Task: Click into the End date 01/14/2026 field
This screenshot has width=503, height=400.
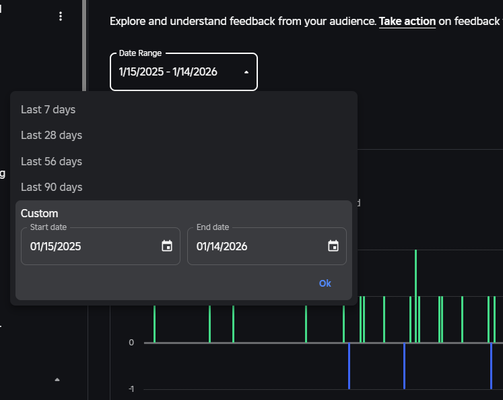Action: pos(267,246)
